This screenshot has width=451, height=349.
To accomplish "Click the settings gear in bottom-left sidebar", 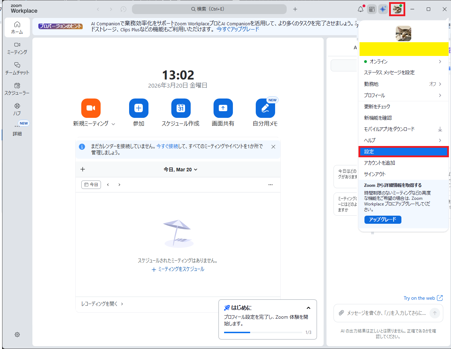I will point(17,335).
